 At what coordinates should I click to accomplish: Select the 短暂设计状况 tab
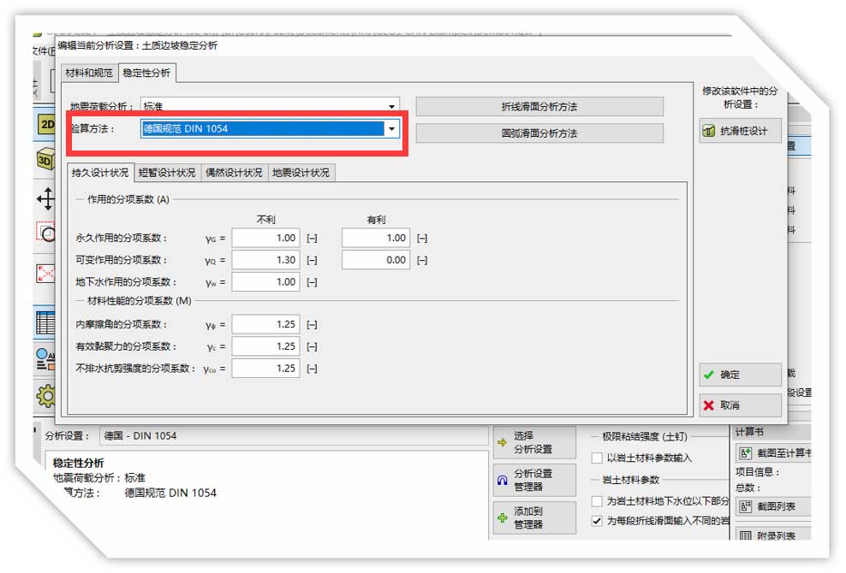[168, 172]
